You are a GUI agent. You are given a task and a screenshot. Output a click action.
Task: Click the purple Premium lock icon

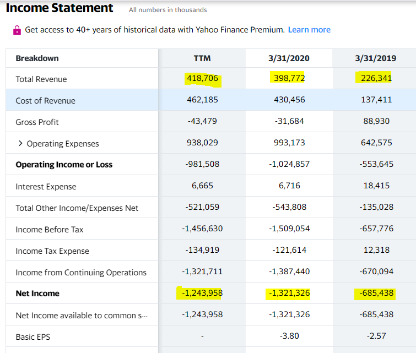[17, 30]
